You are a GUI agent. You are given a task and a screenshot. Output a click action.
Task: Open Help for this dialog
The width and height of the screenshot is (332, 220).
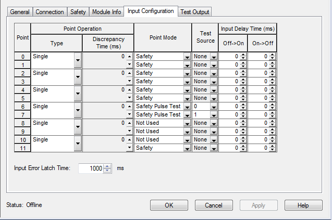303,205
